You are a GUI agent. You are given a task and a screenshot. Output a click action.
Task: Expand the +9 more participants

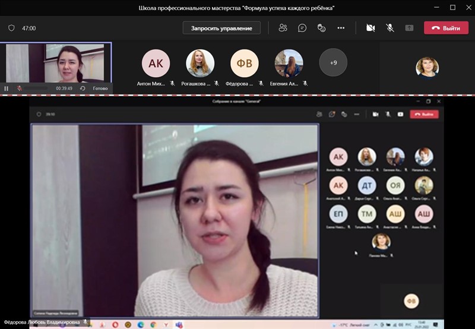[333, 62]
